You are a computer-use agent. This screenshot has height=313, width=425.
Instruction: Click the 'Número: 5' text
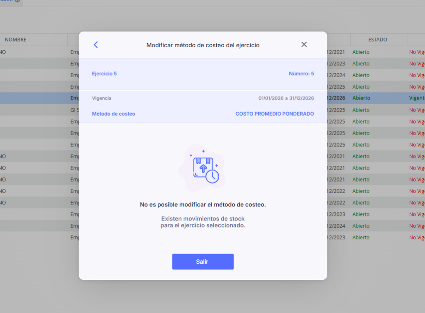(x=301, y=74)
